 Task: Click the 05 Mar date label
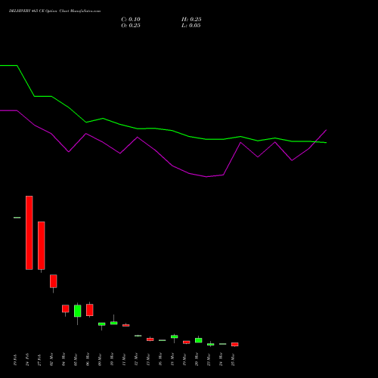tap(76, 360)
